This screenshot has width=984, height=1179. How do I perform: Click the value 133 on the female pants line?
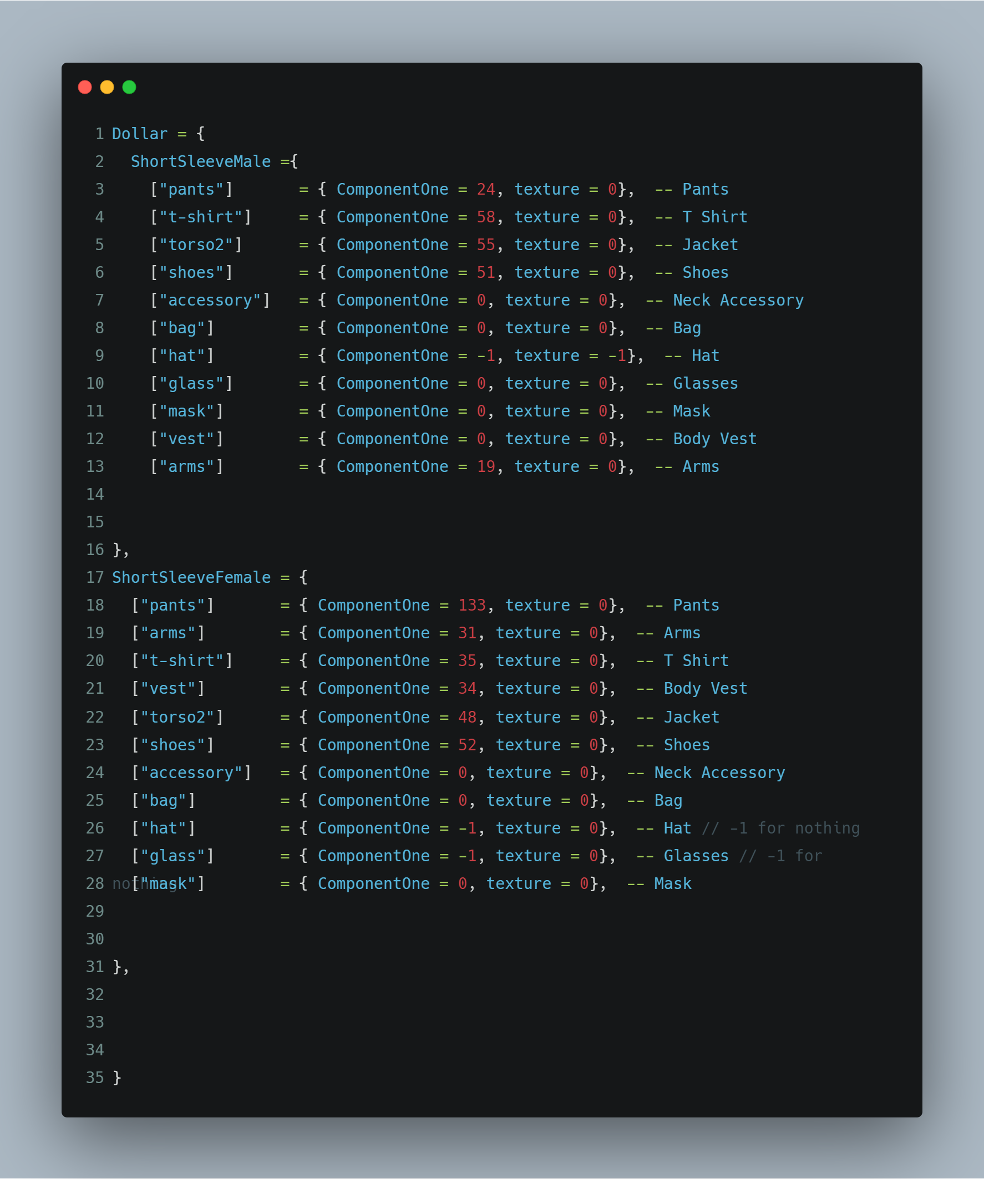(x=472, y=605)
